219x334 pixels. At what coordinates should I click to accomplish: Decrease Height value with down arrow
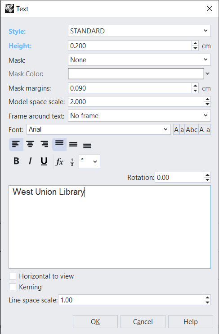[x=195, y=48]
